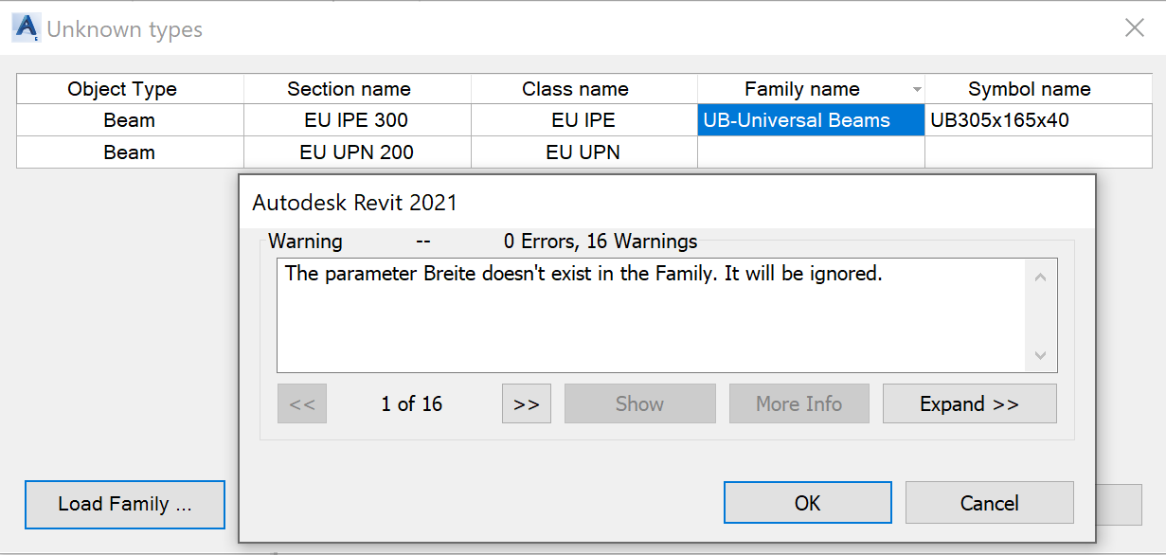The width and height of the screenshot is (1166, 555).
Task: Click the empty Family name cell for EU UPN
Action: pos(811,152)
